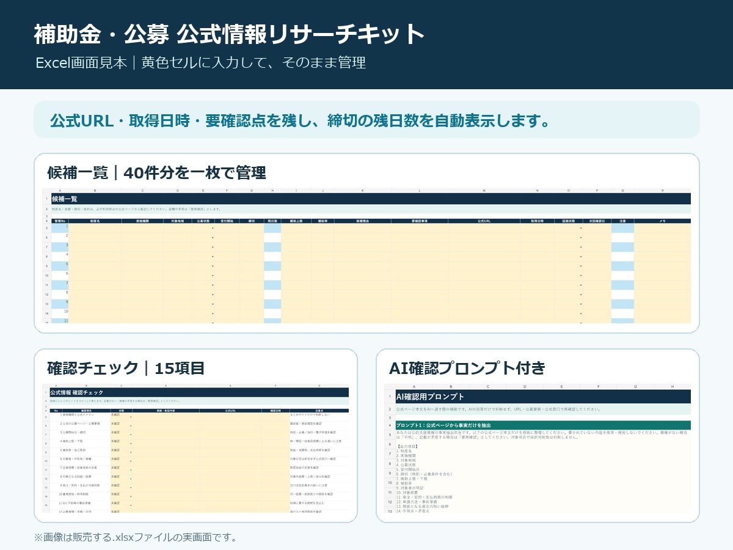Select the 対象地域 column header
This screenshot has width=733, height=550.
click(x=177, y=221)
